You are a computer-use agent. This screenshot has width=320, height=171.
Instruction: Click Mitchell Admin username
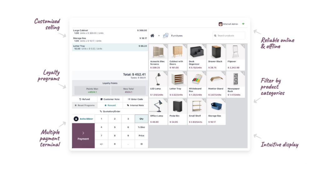[x=230, y=24]
